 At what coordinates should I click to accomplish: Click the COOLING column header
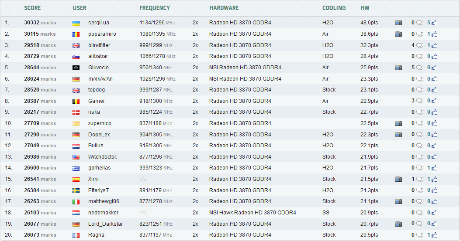point(334,8)
